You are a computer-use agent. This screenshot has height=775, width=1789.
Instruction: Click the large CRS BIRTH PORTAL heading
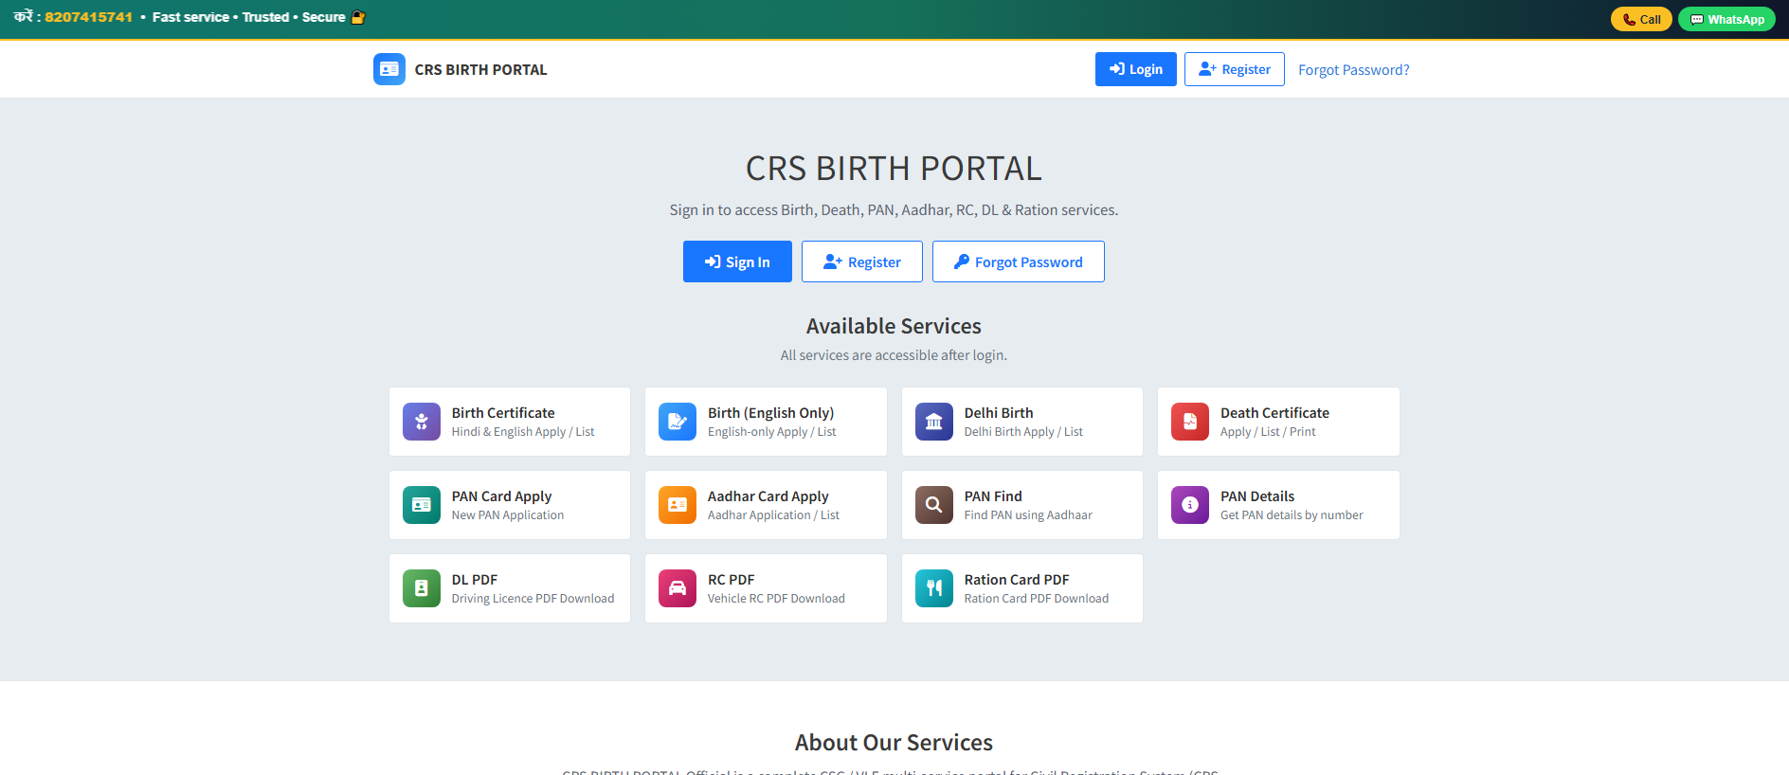tap(894, 169)
